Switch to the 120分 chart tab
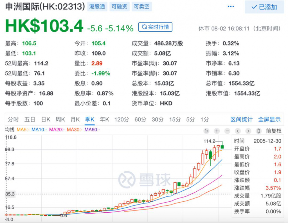The width and height of the screenshot is (288, 223). [121, 119]
